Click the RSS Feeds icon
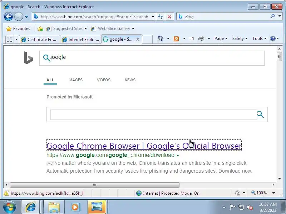 (x=176, y=39)
